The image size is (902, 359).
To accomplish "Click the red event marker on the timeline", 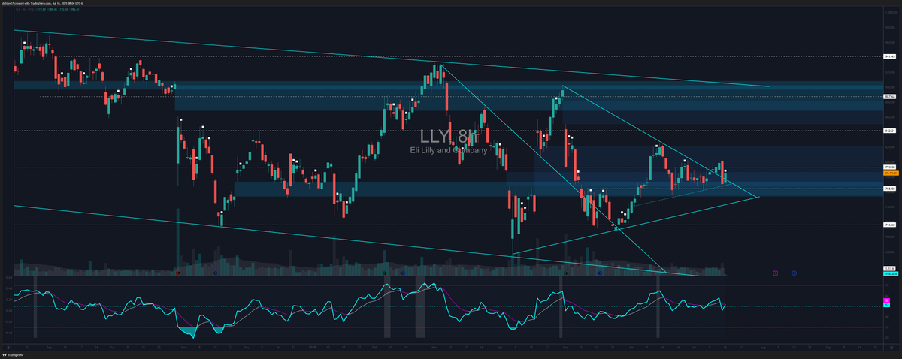I will click(177, 273).
